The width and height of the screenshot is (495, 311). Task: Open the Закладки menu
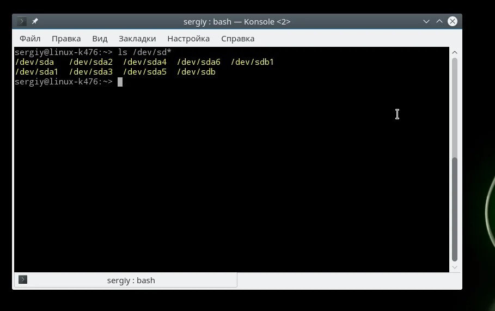tap(137, 39)
